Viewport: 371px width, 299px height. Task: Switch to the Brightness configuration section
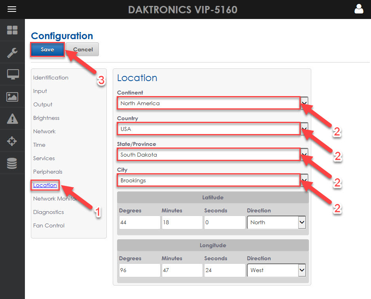pos(46,118)
